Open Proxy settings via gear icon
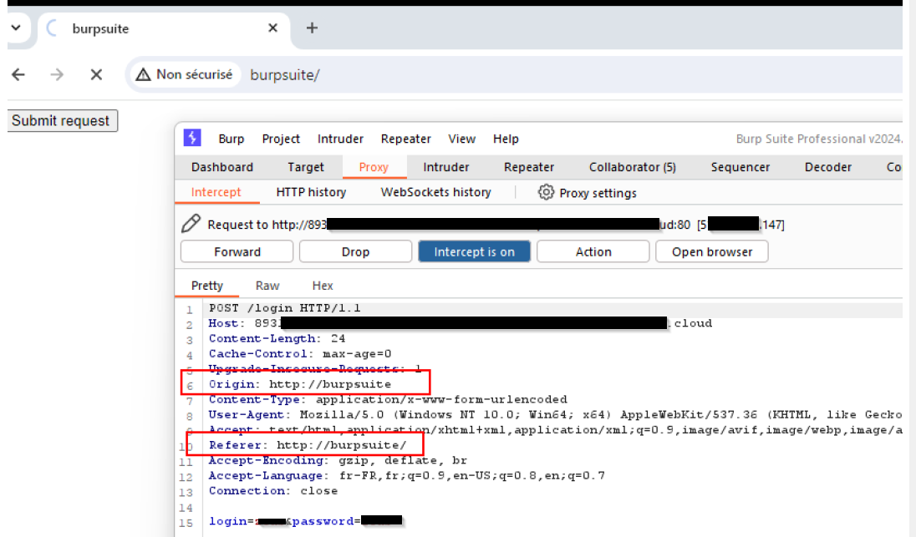Viewport: 916px width, 537px height. [x=546, y=192]
